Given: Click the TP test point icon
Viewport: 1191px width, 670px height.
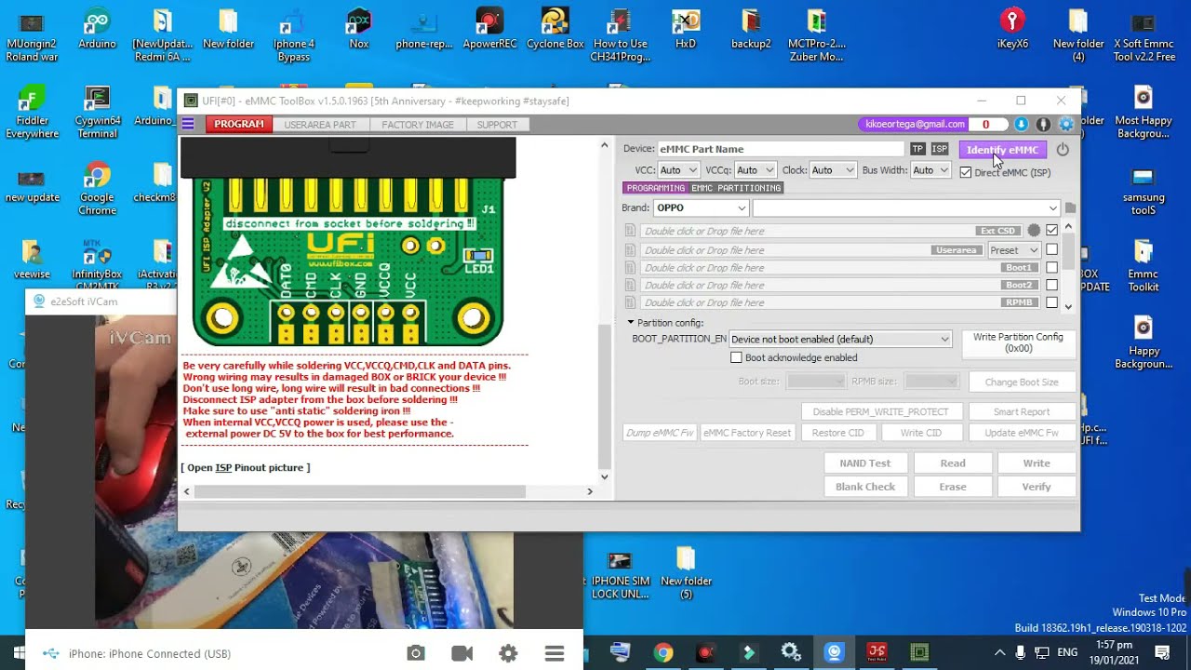Looking at the screenshot, I should 917,149.
